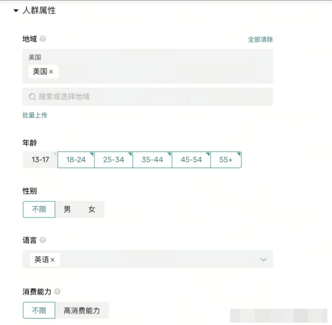Click inside the region search input field

point(111,97)
